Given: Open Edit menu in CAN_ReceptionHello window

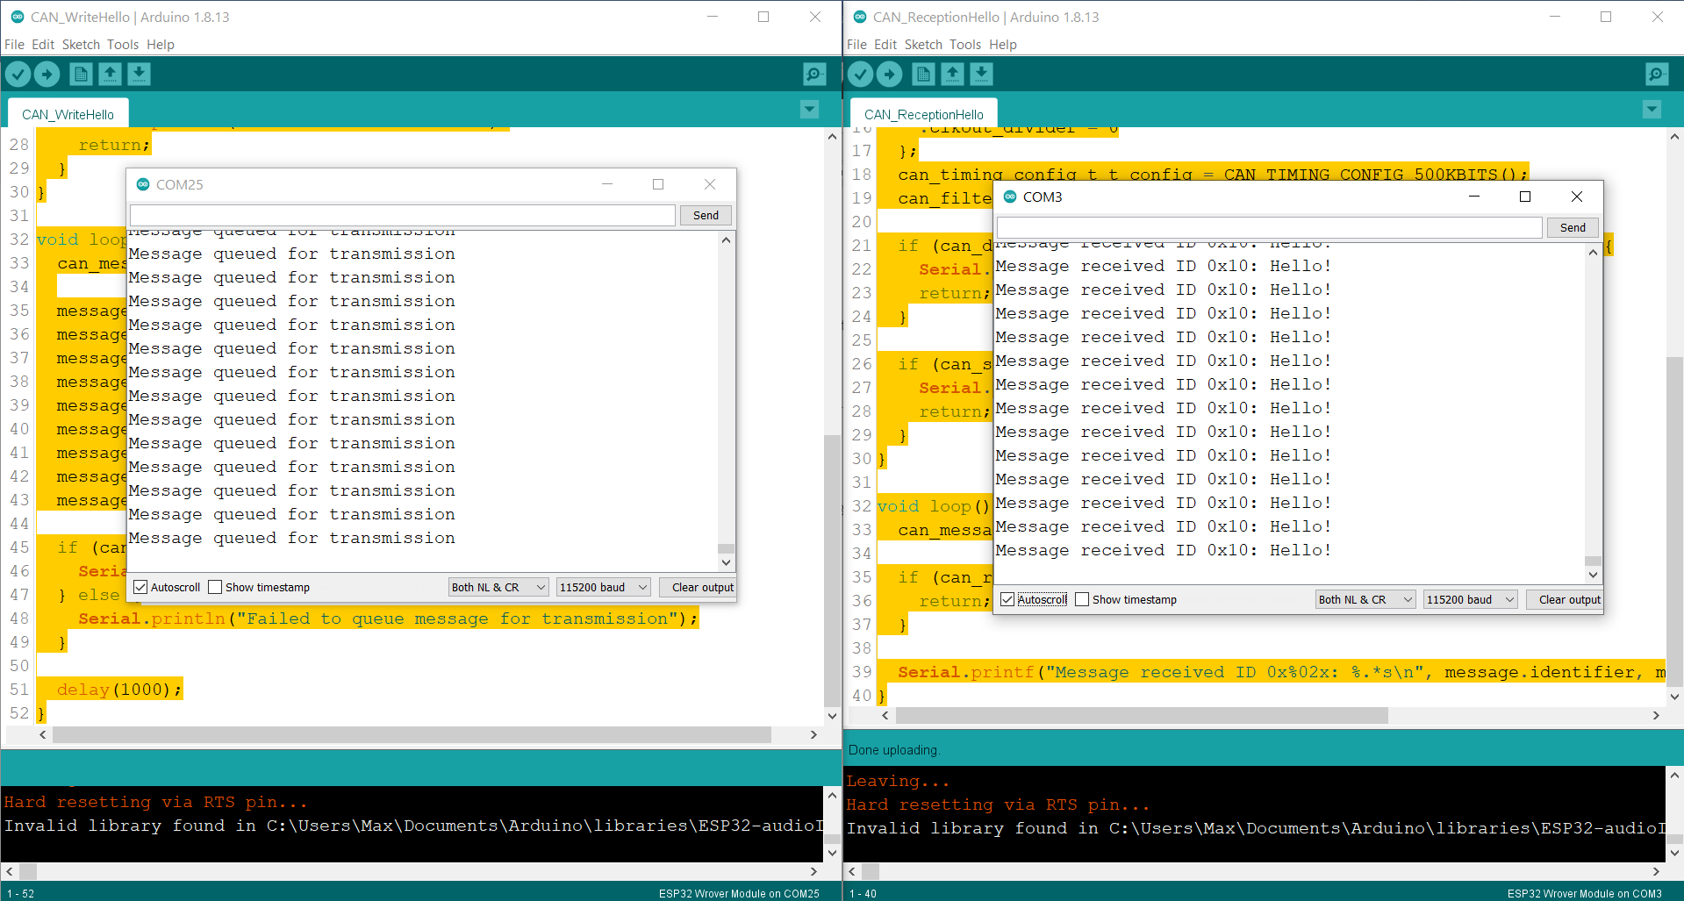Looking at the screenshot, I should click(885, 45).
